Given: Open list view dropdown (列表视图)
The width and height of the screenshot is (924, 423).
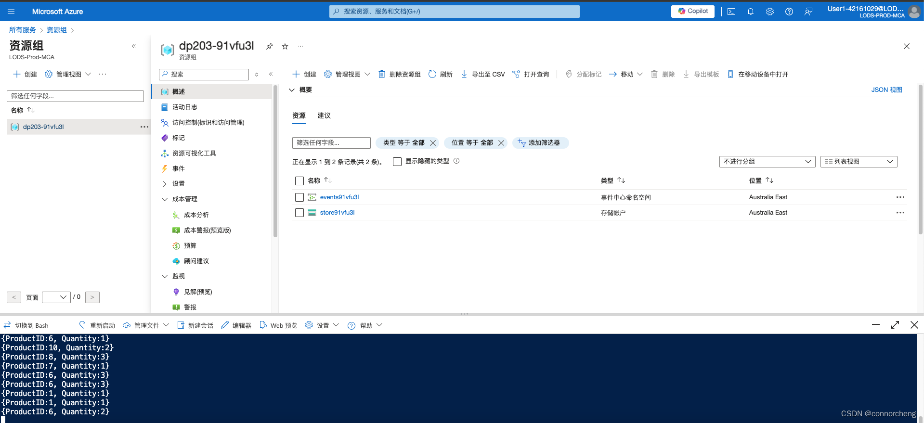Looking at the screenshot, I should point(859,162).
